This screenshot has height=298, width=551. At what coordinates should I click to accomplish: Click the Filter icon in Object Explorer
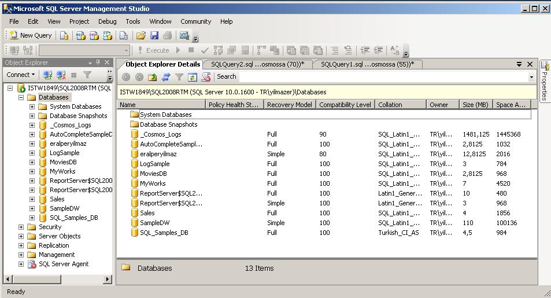[x=87, y=75]
